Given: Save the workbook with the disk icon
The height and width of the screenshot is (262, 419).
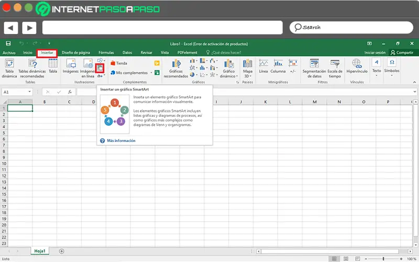Looking at the screenshot, I should coord(8,43).
